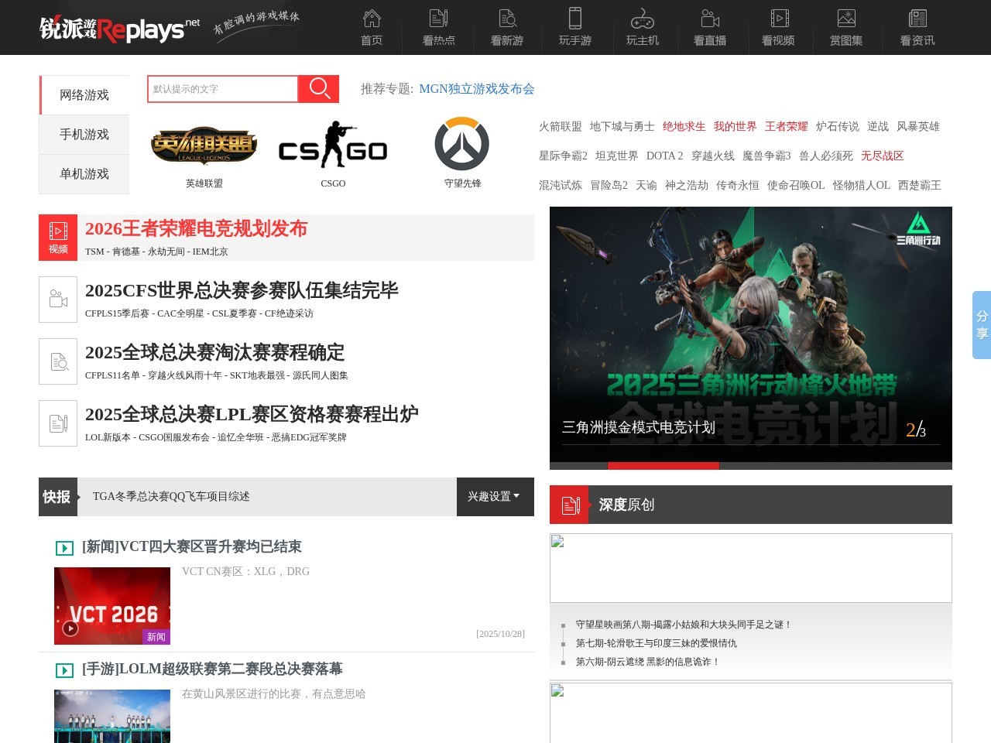Open 第六期-阴云遮绕 黑影的信息诡诈 link
Viewport: 991px width, 743px height.
point(648,662)
